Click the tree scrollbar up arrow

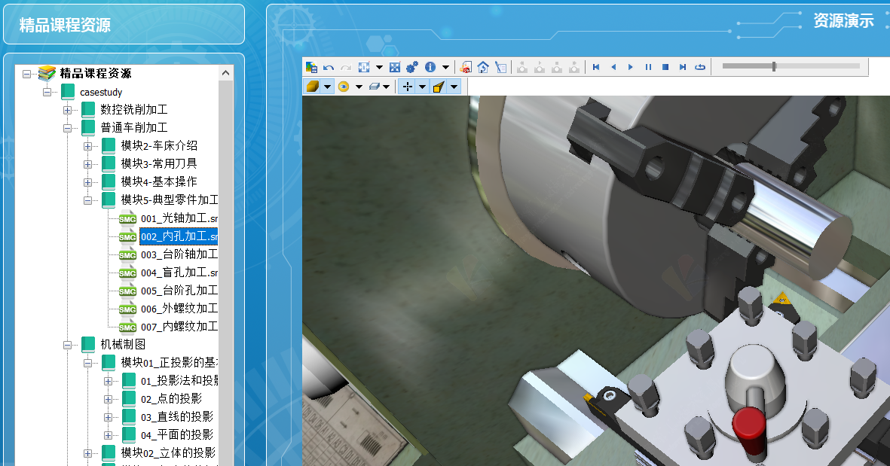coord(225,73)
